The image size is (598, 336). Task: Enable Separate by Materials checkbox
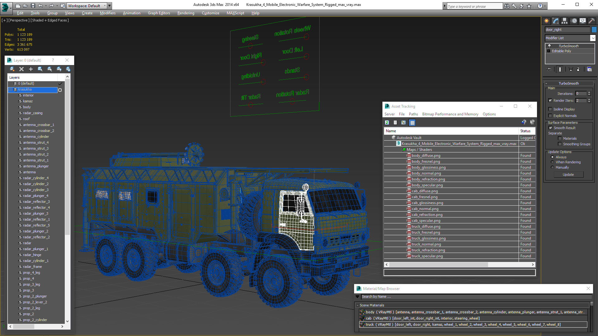(x=560, y=138)
